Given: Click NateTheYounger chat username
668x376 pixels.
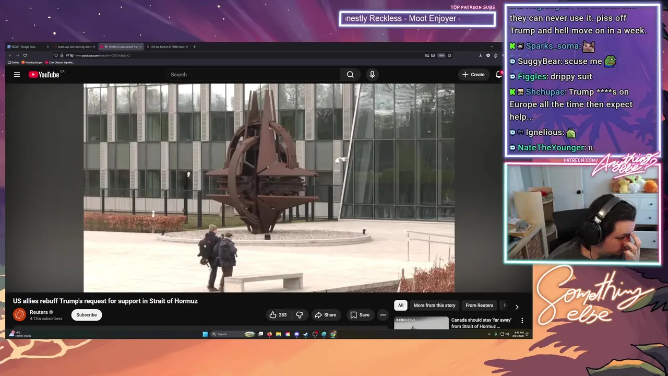Looking at the screenshot, I should click(x=552, y=148).
